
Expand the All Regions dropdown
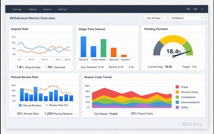tap(187, 18)
